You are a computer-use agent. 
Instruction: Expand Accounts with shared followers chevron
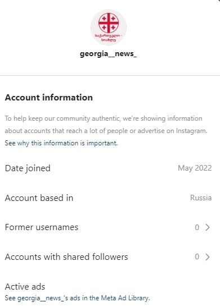coord(208,257)
